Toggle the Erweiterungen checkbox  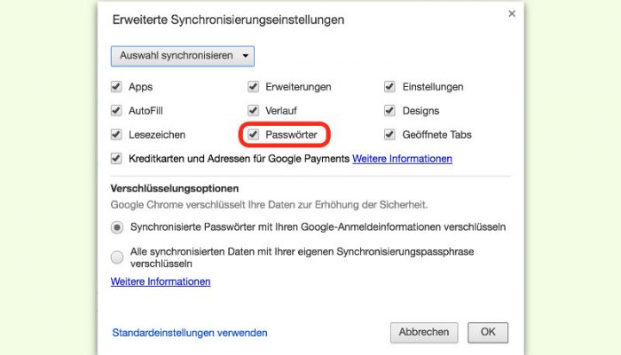pos(253,86)
